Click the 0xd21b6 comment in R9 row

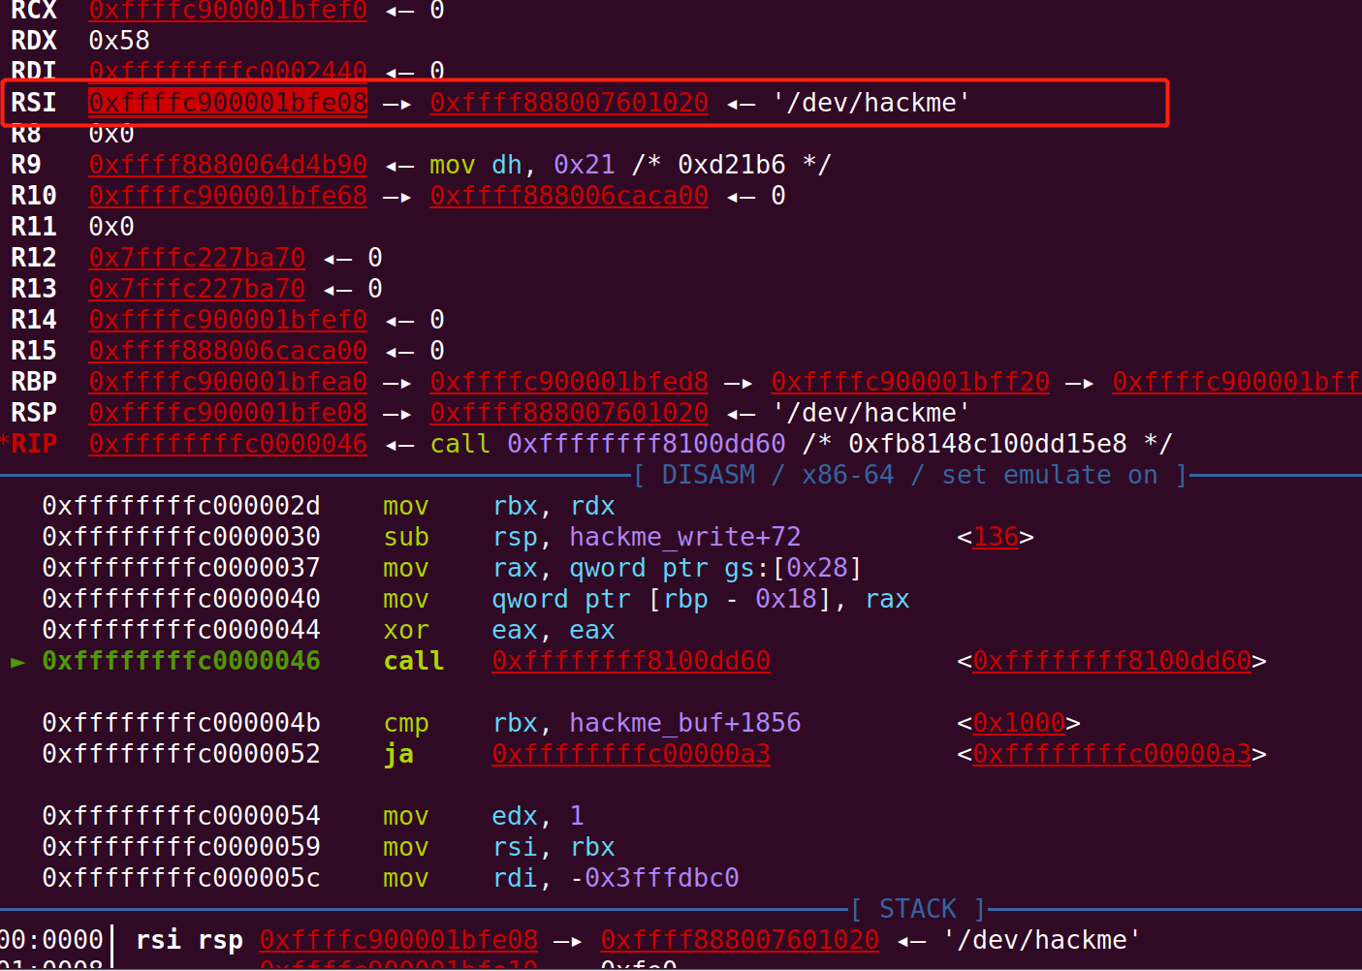pyautogui.click(x=732, y=165)
